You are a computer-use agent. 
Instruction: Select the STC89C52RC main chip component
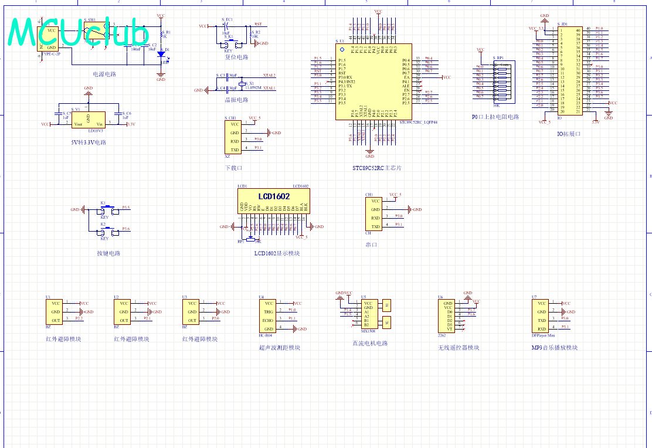tap(373, 82)
